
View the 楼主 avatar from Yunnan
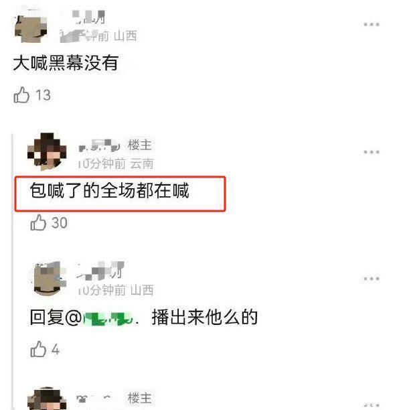(47, 151)
